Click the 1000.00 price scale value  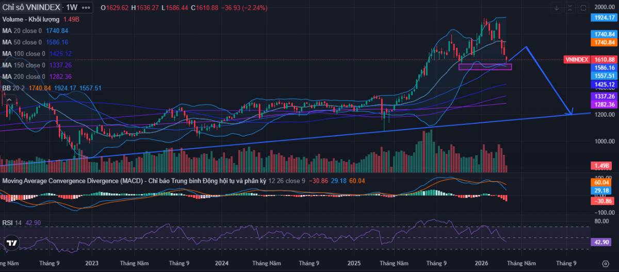(x=605, y=141)
